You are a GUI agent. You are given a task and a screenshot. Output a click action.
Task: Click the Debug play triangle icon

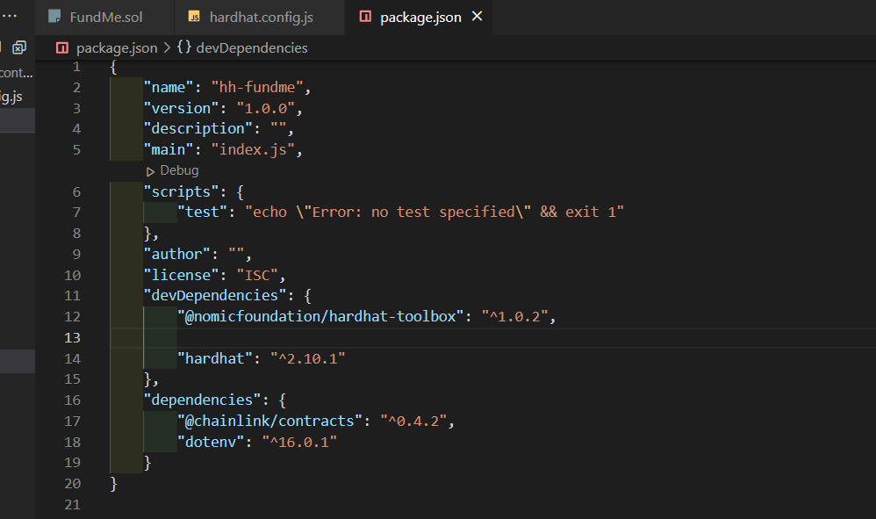pos(150,171)
